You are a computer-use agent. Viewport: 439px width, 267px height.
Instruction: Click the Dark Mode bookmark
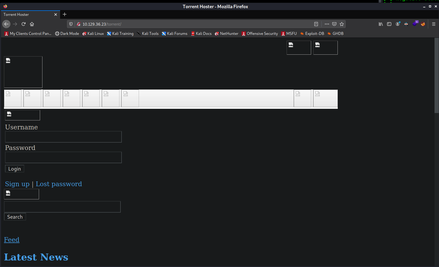click(x=67, y=34)
